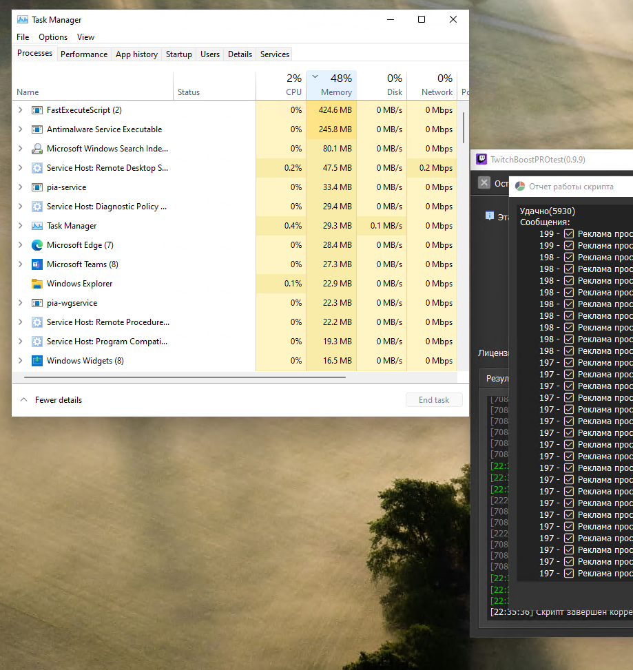Click the Windows Widgets process icon
The image size is (633, 670).
click(37, 361)
